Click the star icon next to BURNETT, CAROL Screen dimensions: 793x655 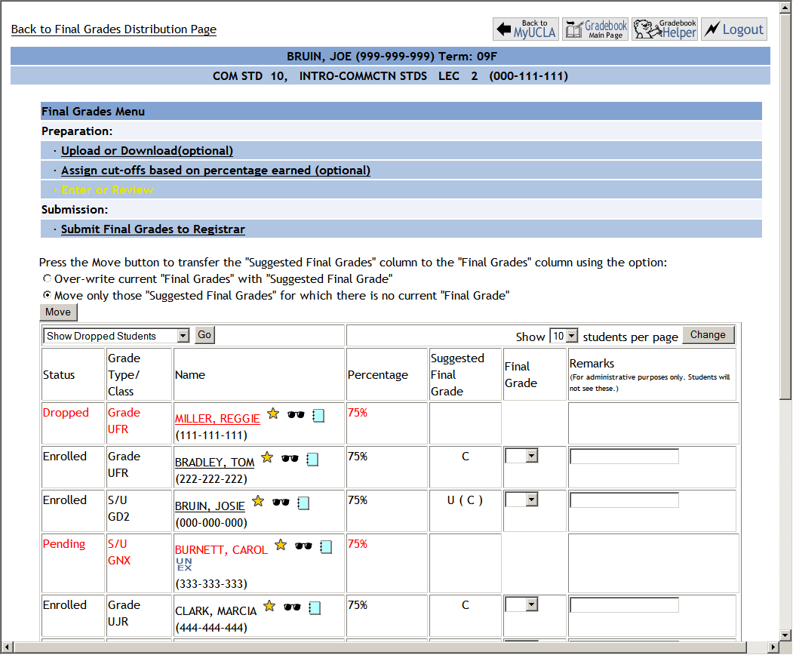click(281, 545)
